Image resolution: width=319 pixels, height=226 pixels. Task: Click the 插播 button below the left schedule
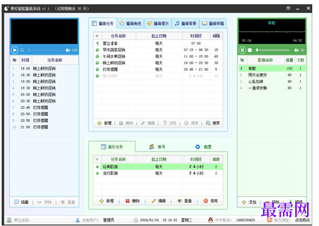[x=21, y=202]
